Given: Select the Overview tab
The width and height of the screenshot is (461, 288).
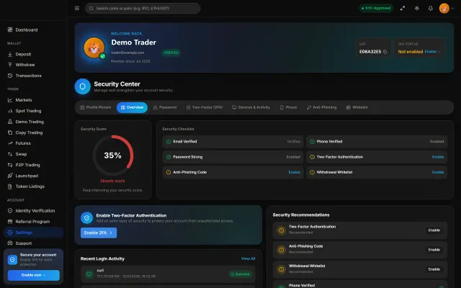Looking at the screenshot, I should click(x=132, y=107).
